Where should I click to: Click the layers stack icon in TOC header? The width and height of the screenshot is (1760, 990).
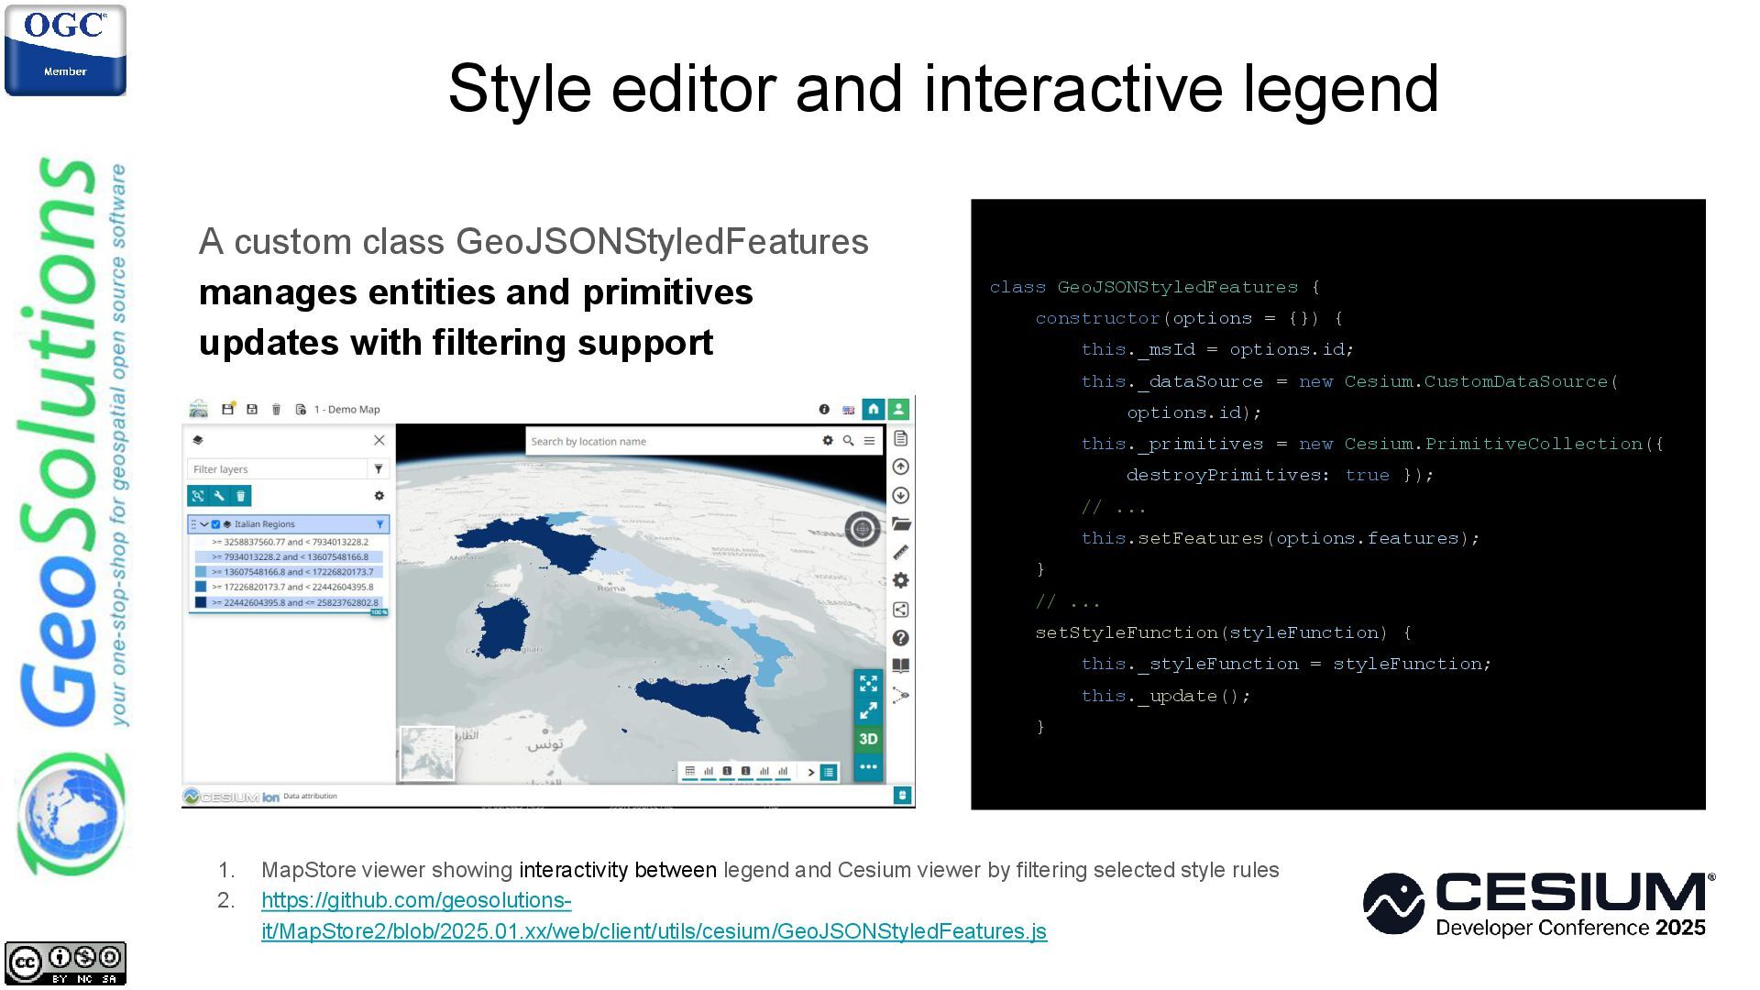[198, 440]
